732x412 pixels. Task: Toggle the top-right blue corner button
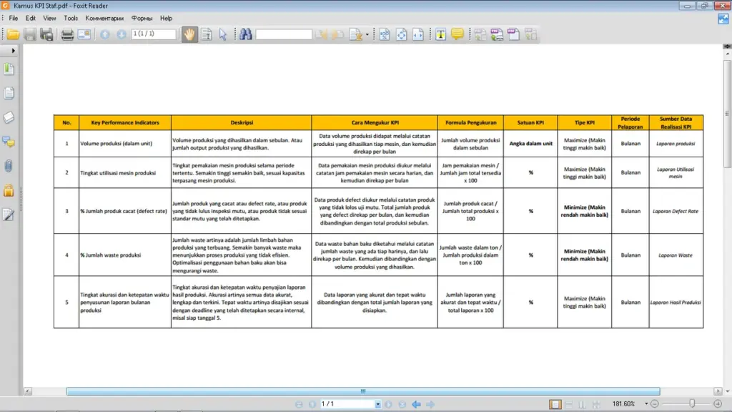point(723,19)
